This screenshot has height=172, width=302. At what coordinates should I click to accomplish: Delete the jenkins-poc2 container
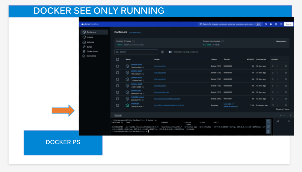click(x=286, y=86)
